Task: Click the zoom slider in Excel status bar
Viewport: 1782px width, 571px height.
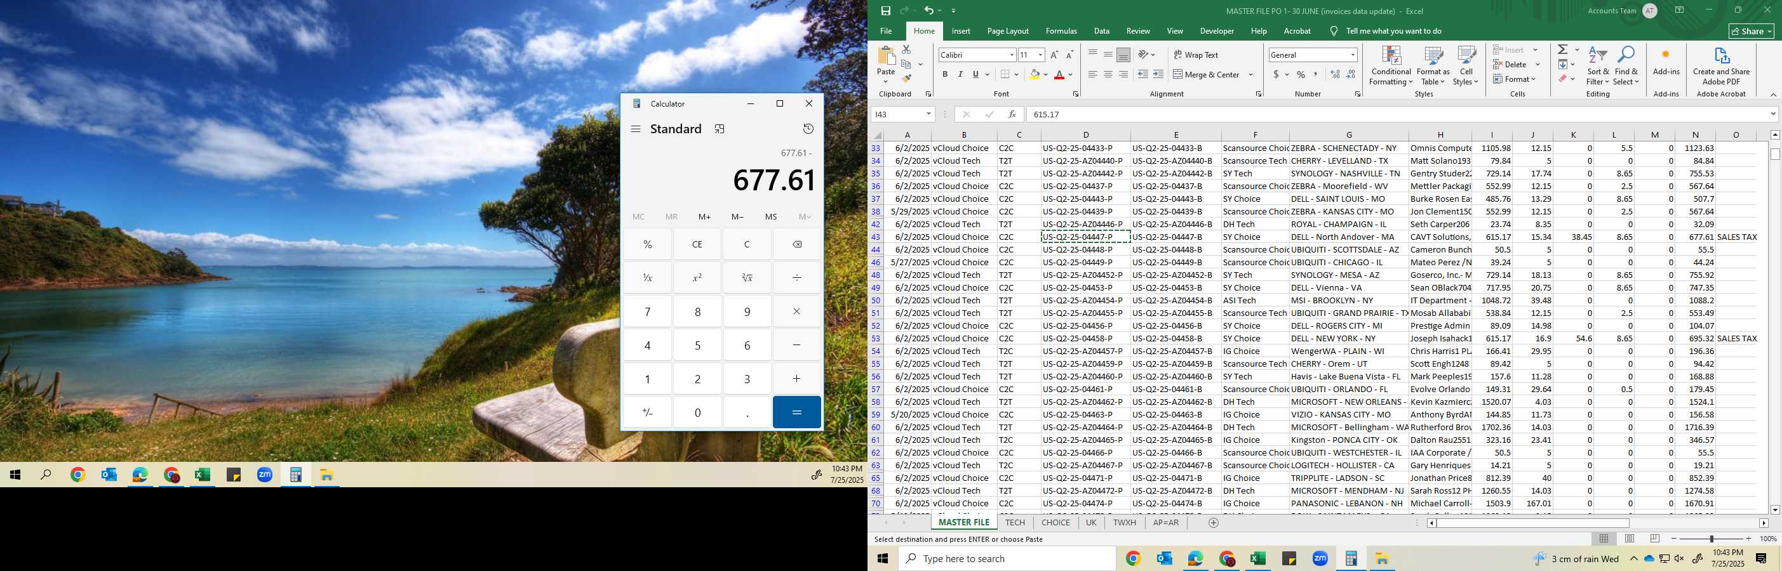Action: pos(1712,539)
